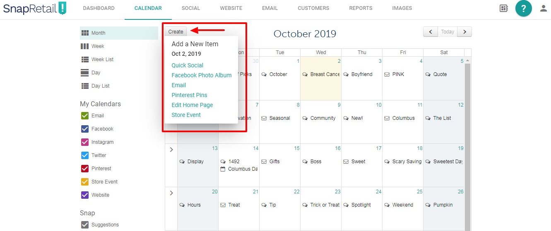
Task: Choose Quick Social from the menu
Action: pos(188,65)
